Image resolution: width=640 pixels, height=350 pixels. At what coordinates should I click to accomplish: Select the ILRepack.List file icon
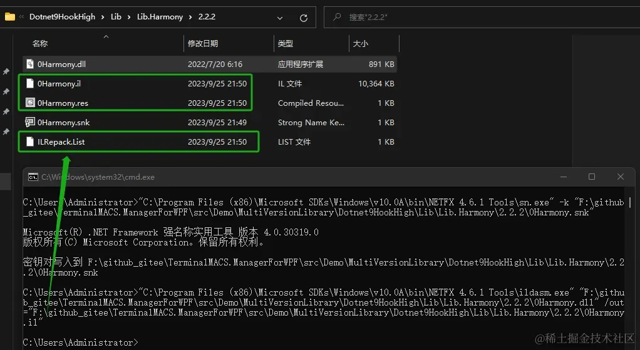tap(30, 142)
